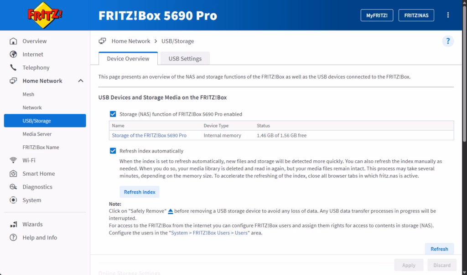Viewport: 467px width, 275px height.
Task: Select the Telephony phone handset icon
Action: coord(13,67)
